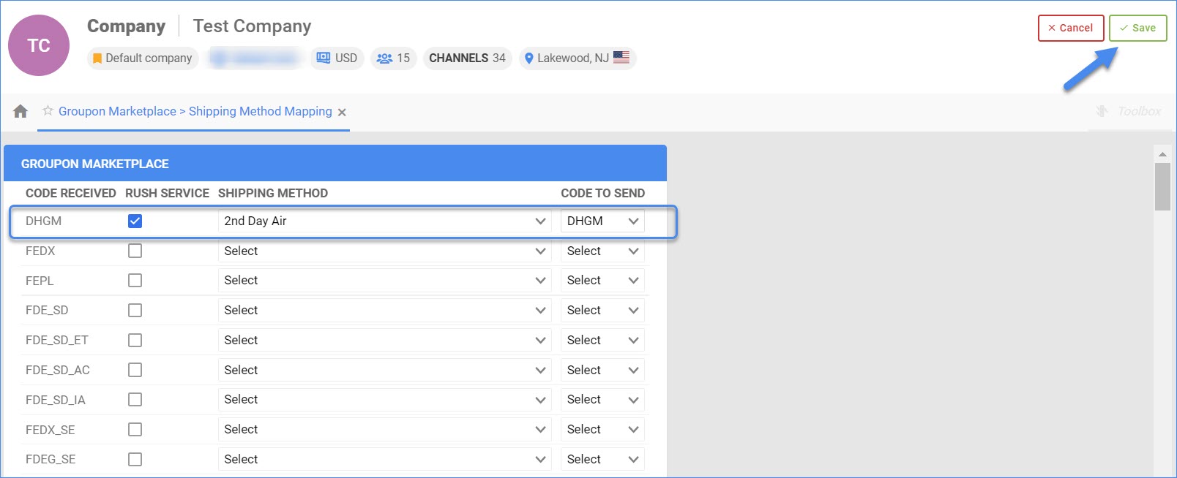Select the FEDX_SE code received cell
The width and height of the screenshot is (1177, 478).
(51, 430)
